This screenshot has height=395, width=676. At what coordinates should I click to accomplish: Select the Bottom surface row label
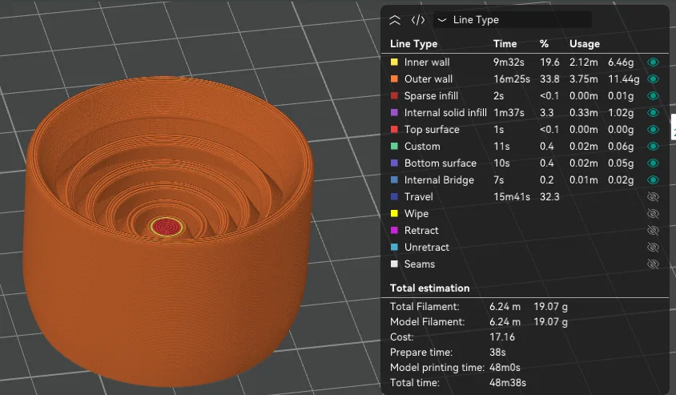click(x=441, y=163)
